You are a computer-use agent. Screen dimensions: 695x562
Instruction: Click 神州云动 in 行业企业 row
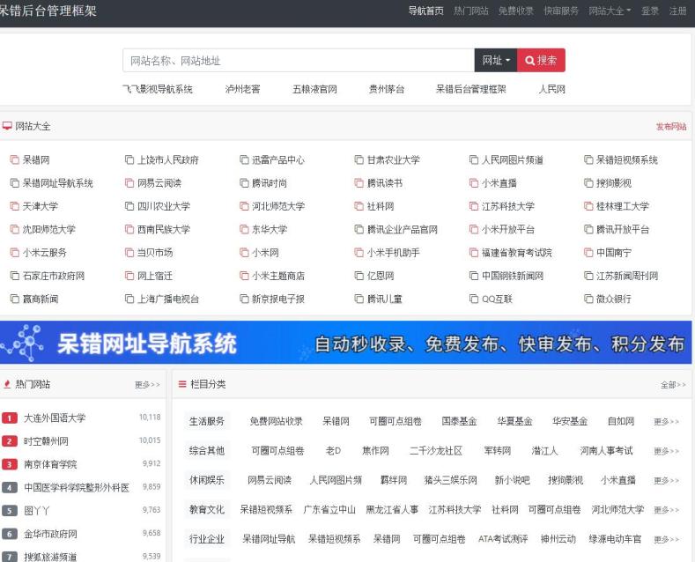(x=558, y=539)
